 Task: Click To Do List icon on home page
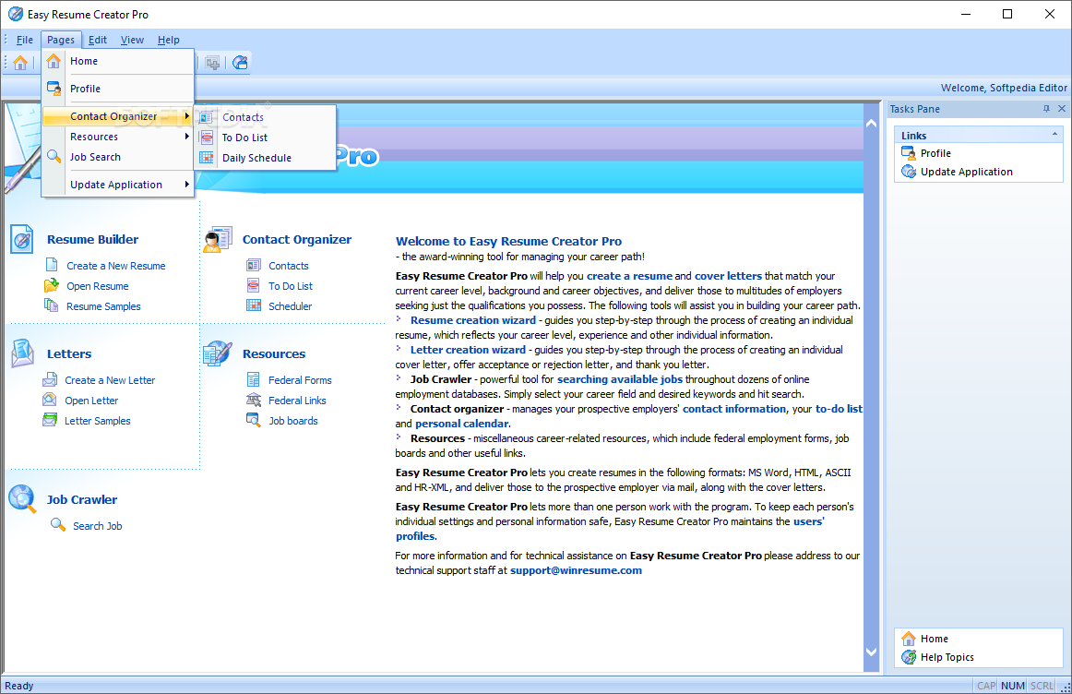[254, 285]
